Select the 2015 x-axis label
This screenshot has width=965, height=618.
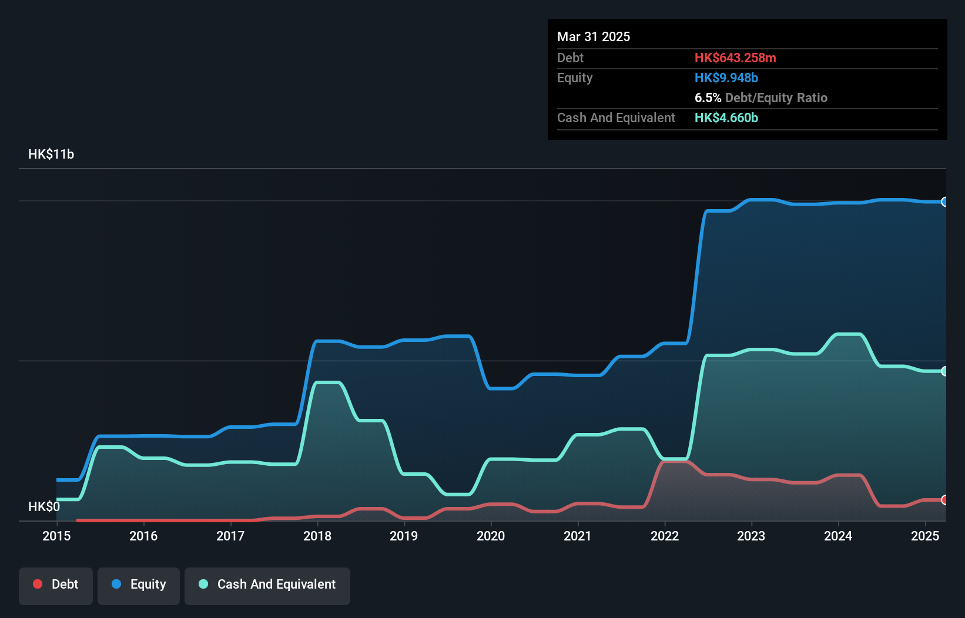point(56,536)
